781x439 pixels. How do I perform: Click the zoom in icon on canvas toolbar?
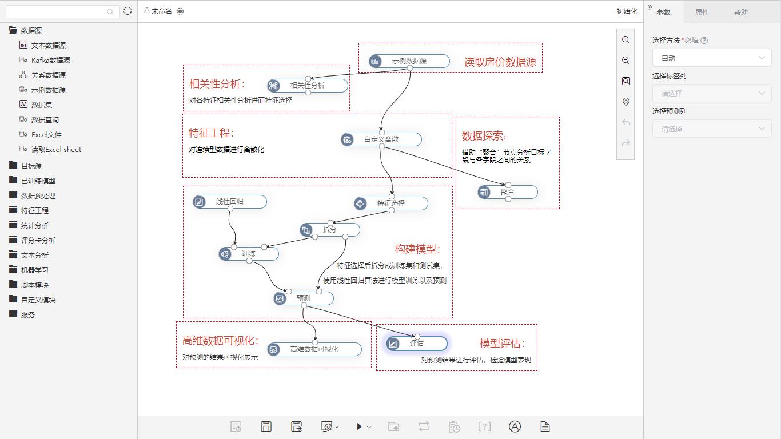625,40
